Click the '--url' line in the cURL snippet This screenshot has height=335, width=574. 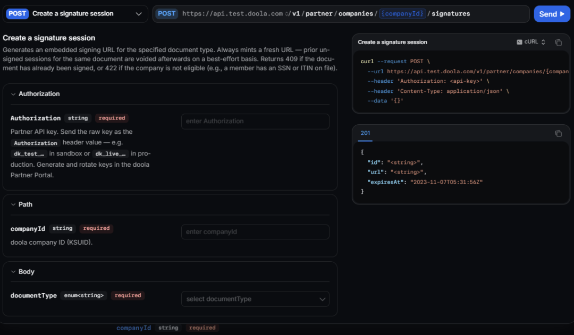(x=468, y=71)
